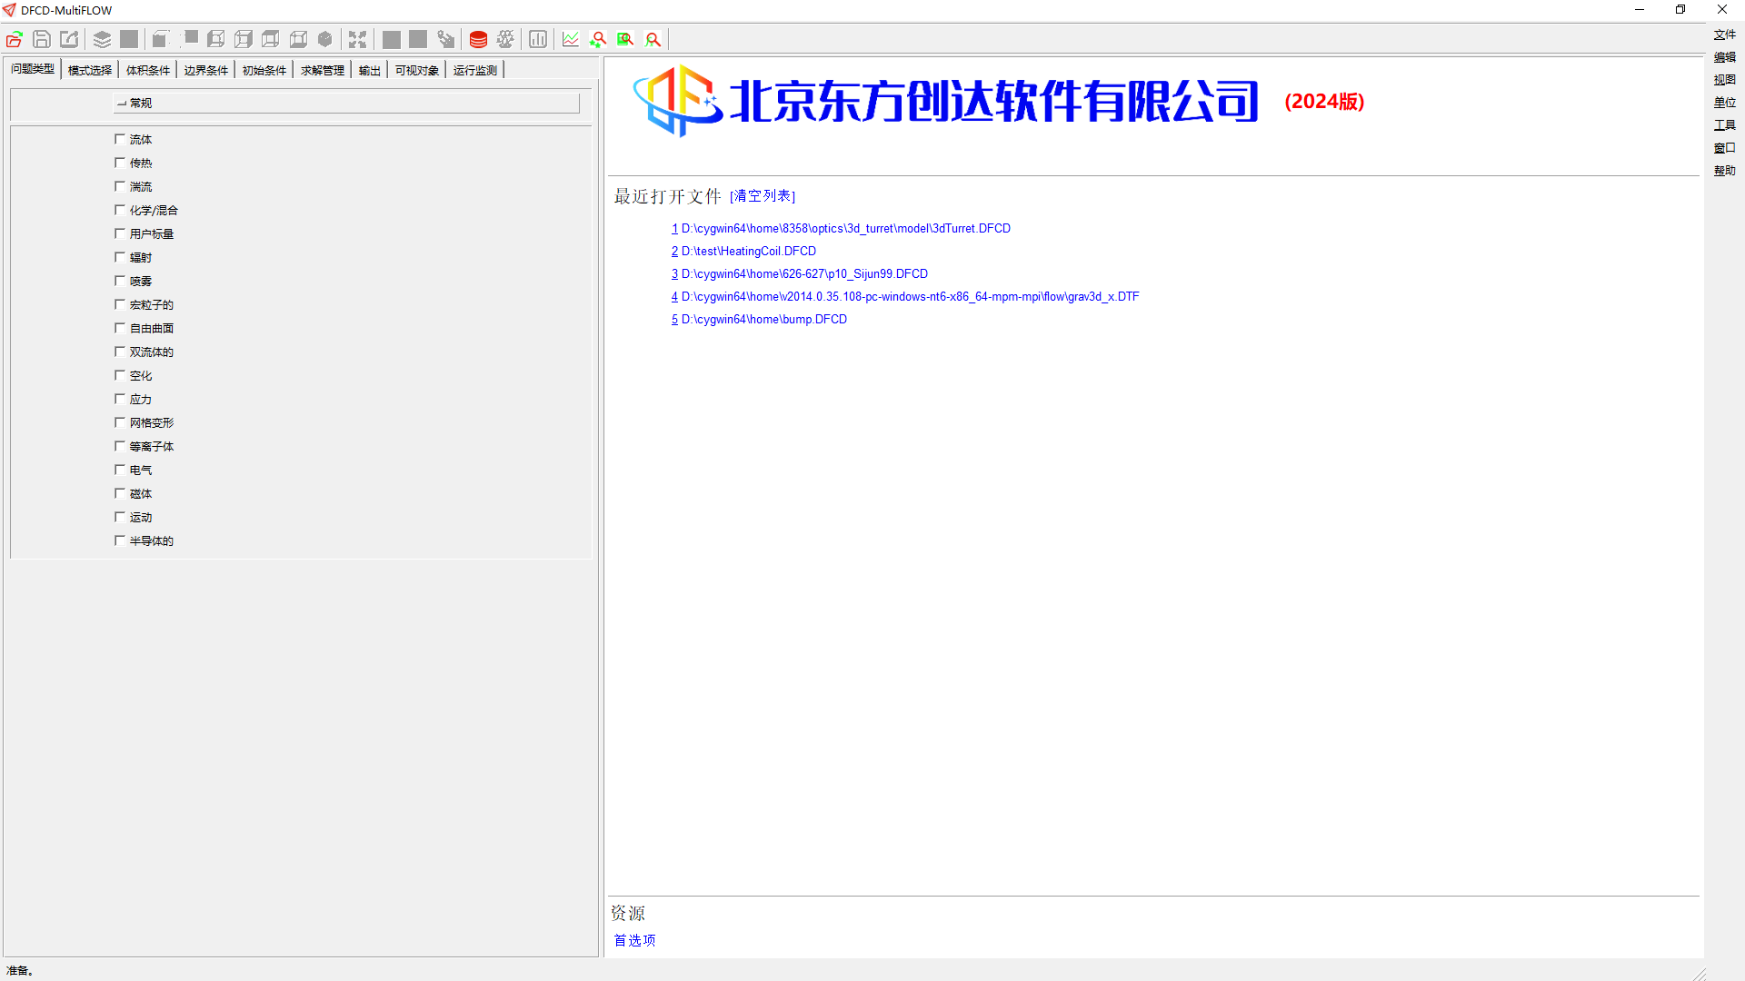Go to the 运行监测 tab
Image resolution: width=1745 pixels, height=981 pixels.
pyautogui.click(x=474, y=70)
